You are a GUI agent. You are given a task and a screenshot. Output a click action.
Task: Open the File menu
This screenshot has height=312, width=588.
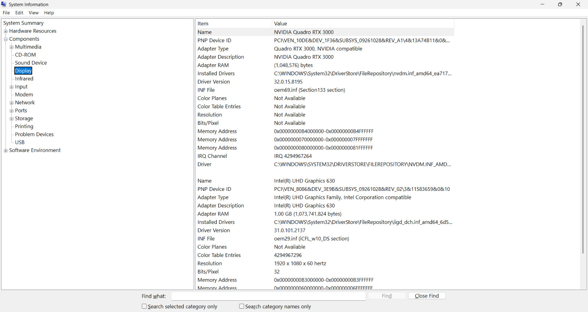point(6,13)
